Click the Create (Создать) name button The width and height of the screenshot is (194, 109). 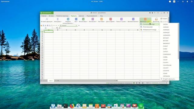164,19
